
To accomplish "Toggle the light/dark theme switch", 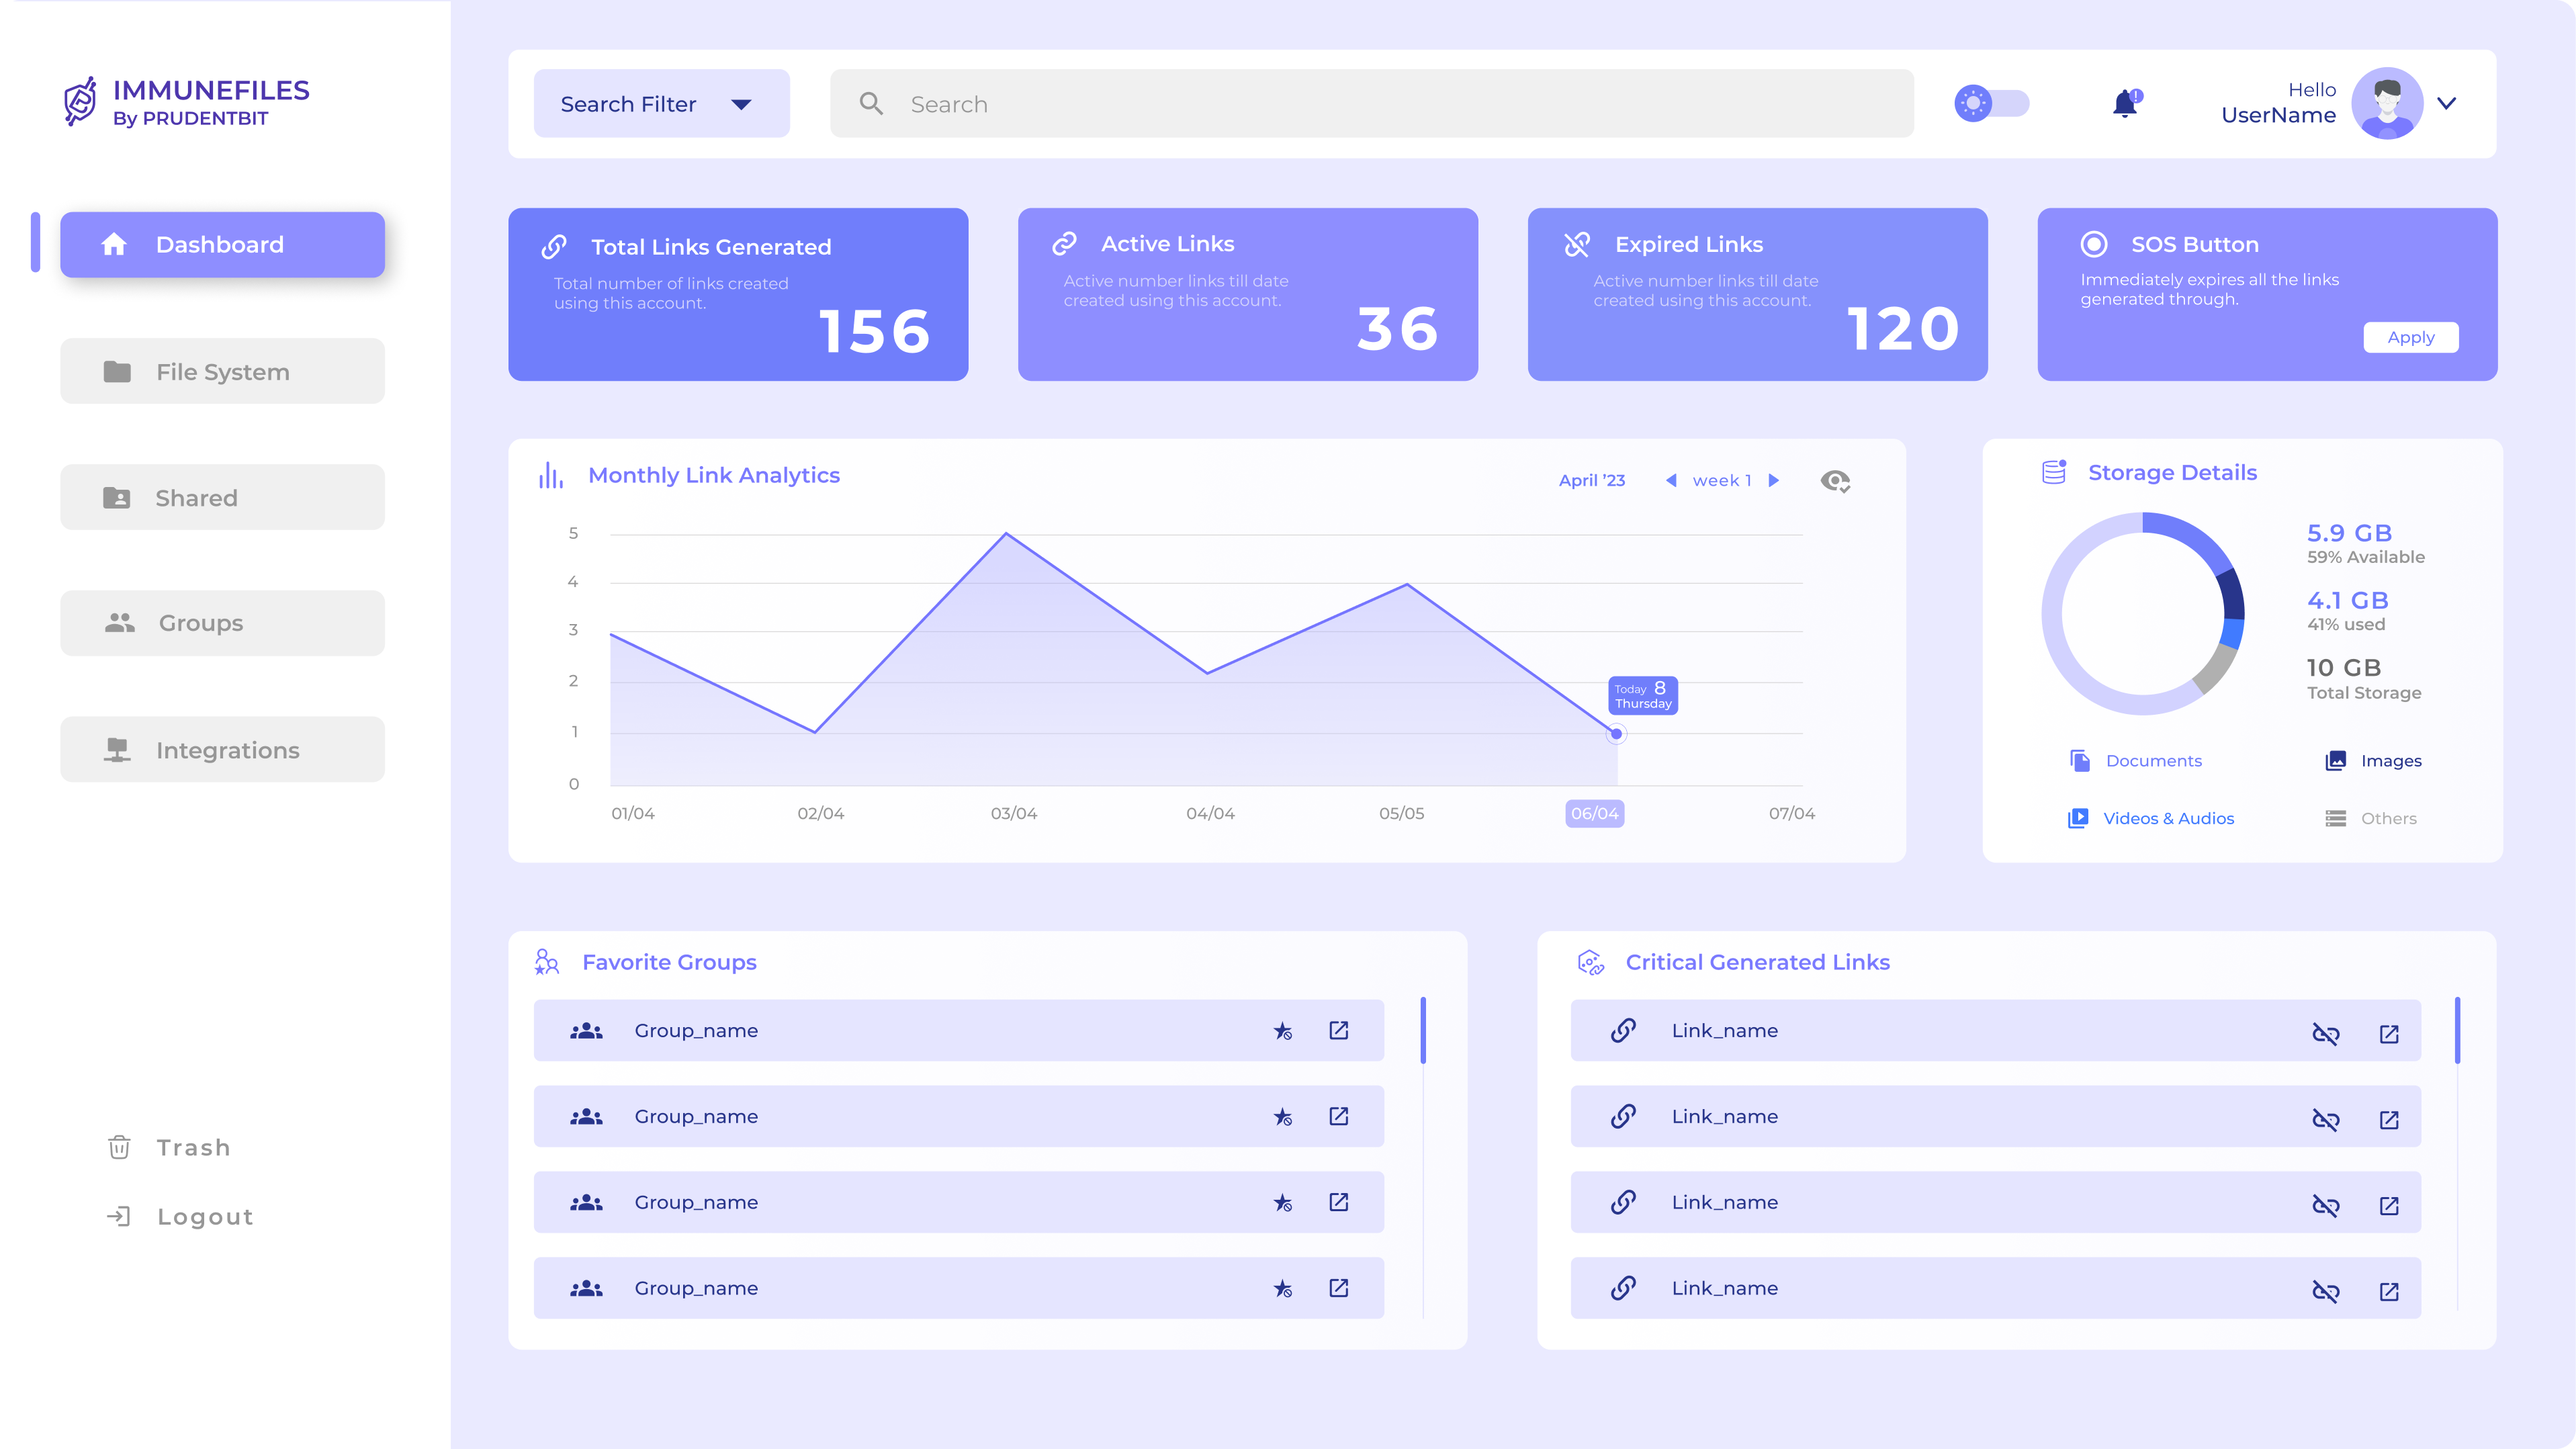I will tap(1991, 104).
